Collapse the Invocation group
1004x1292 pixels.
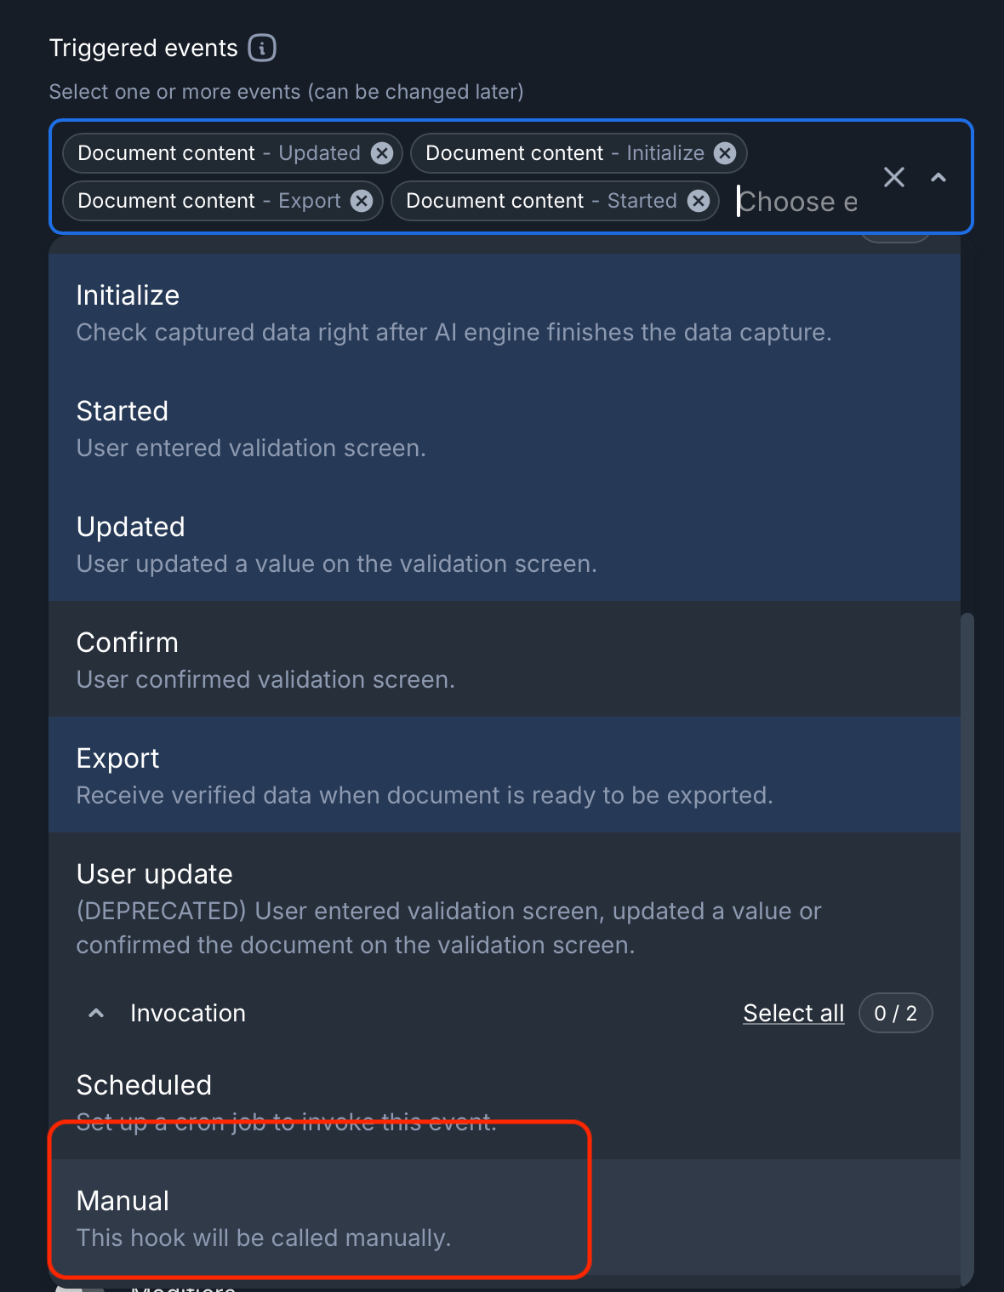click(97, 1013)
